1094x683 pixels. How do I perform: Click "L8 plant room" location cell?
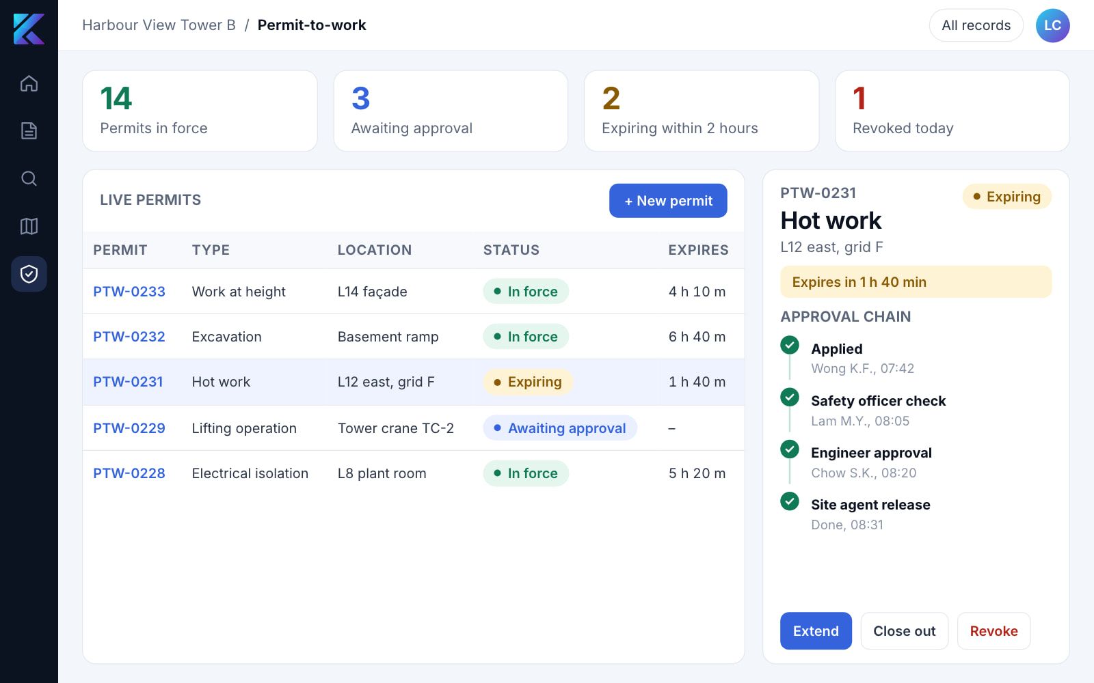(x=382, y=473)
